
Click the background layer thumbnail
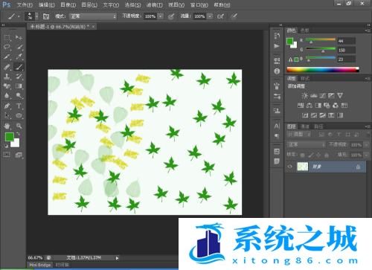click(x=302, y=167)
